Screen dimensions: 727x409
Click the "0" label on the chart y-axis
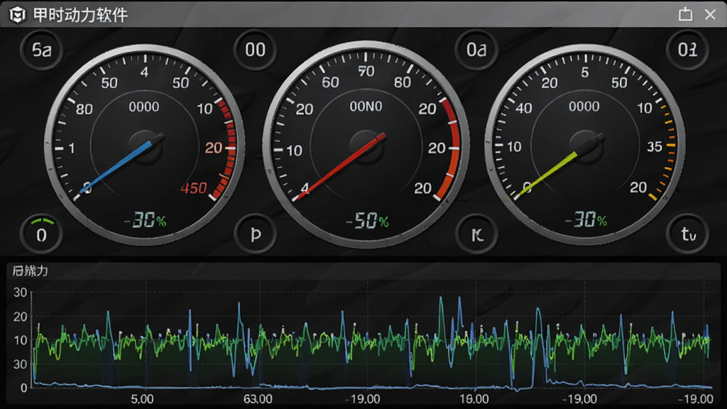(24, 388)
